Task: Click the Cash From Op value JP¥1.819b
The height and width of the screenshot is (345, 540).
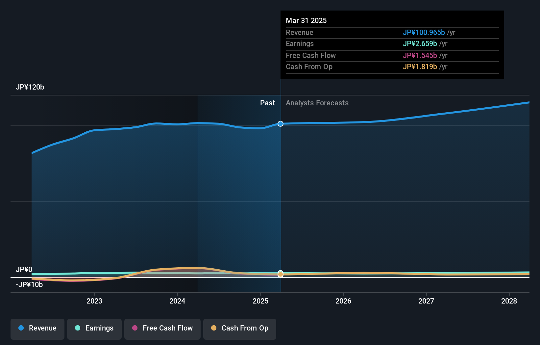Action: [x=420, y=67]
